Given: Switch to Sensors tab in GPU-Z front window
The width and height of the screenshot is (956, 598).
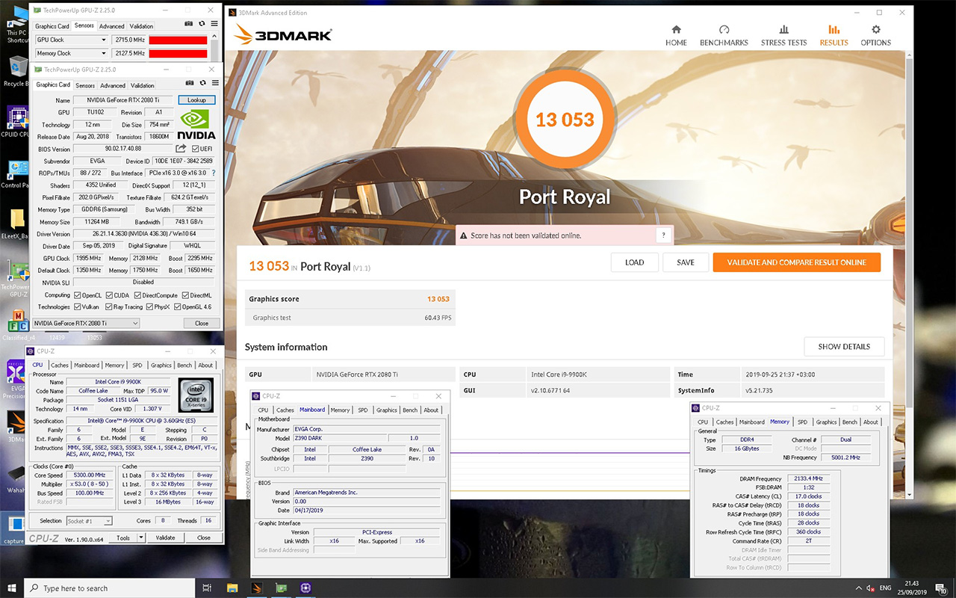Looking at the screenshot, I should click(85, 85).
